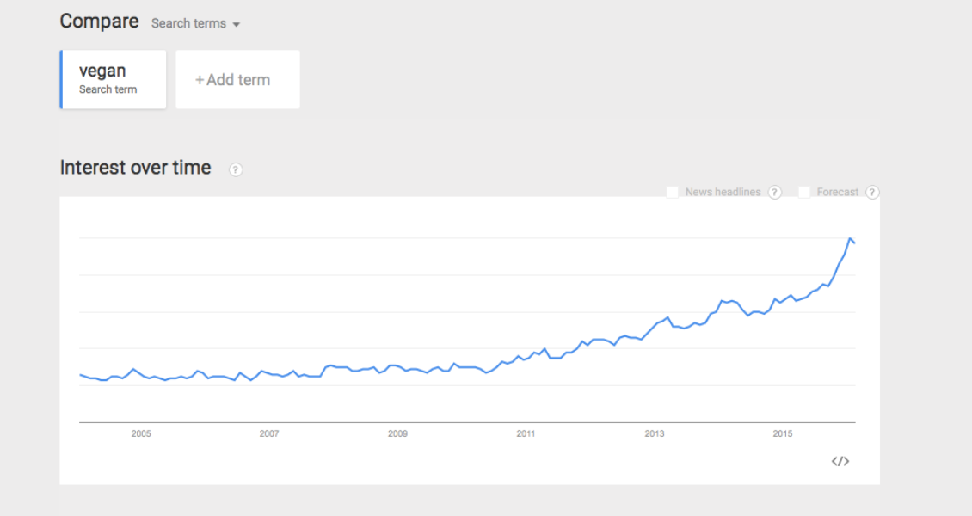Screen dimensions: 972x516
Task: Click the dropdown arrow beside Search terms
Action: point(237,25)
